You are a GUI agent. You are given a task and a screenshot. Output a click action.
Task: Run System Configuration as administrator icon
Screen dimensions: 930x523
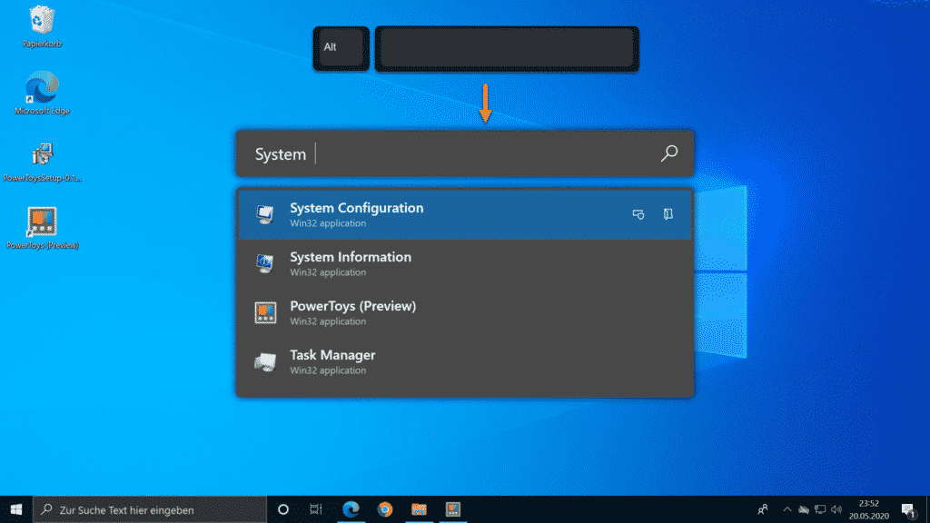[638, 214]
